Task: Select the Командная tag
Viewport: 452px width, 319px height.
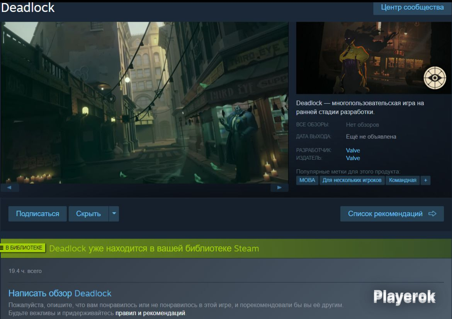Action: coord(403,180)
